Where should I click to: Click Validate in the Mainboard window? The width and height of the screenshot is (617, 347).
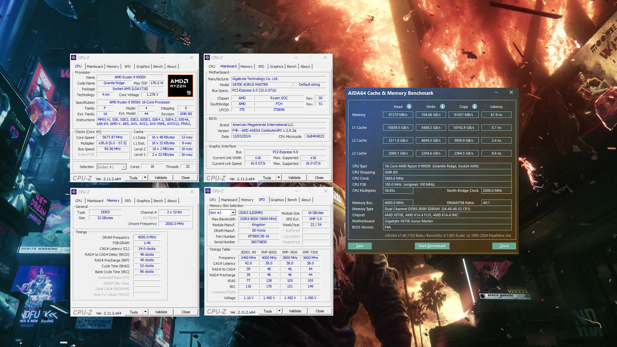295,178
